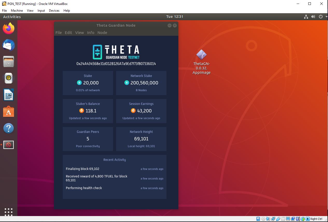
Task: Open the Theta Guardian Node View menu
Action: 80,33
